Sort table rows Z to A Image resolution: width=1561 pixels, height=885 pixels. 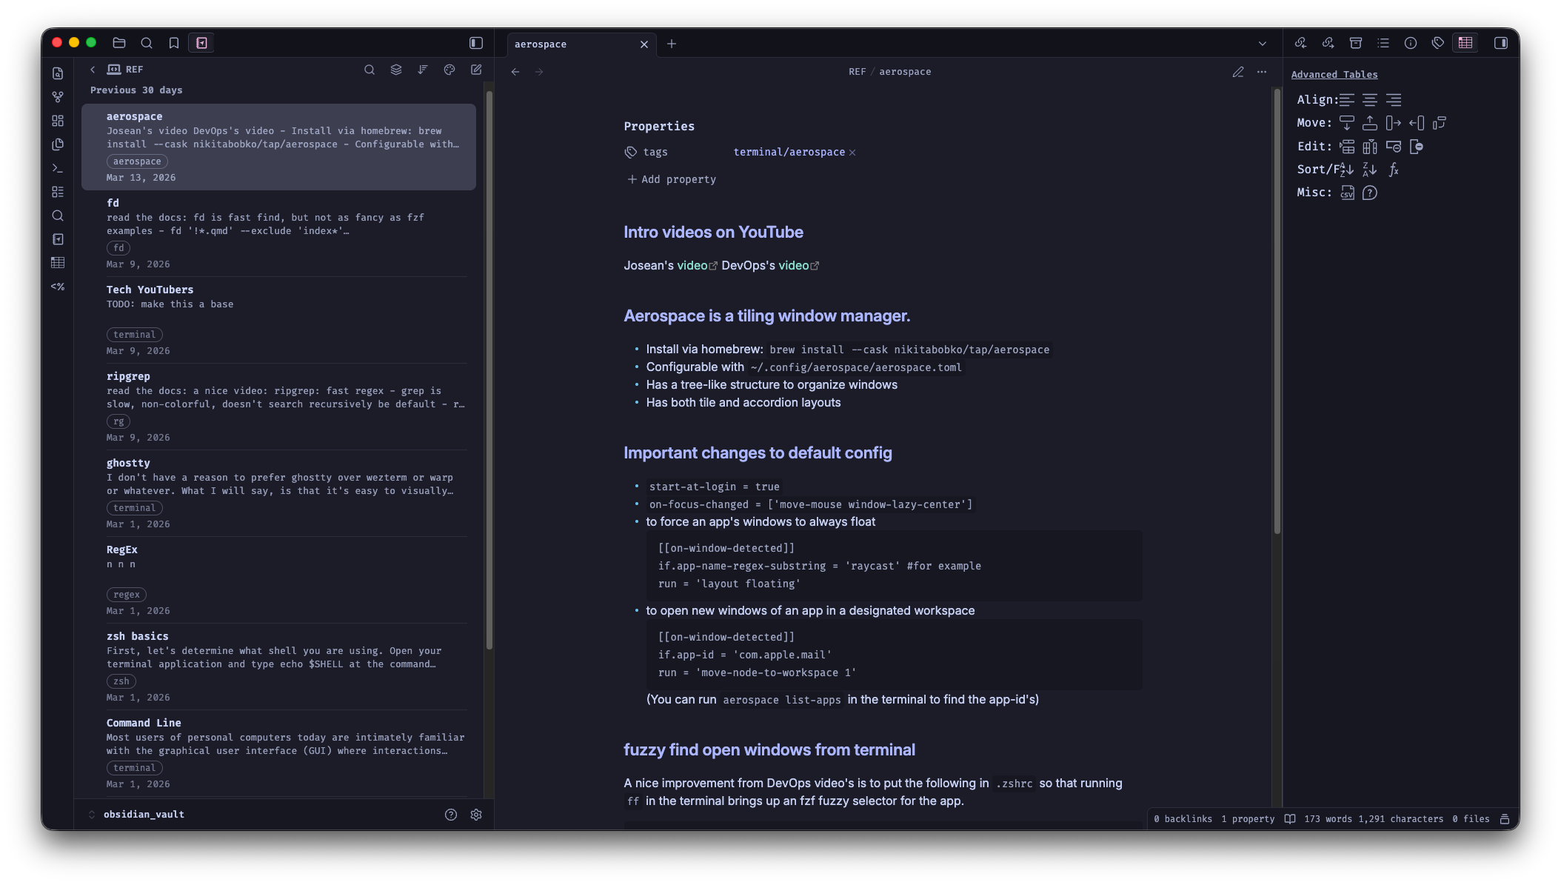[1370, 170]
